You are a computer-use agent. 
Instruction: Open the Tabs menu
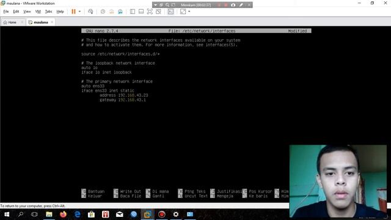click(x=48, y=12)
